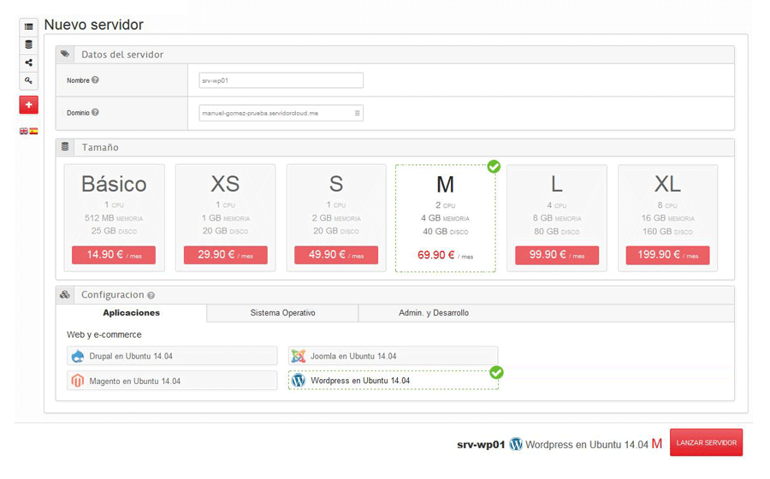Select the S server size card
This screenshot has width=770, height=479.
click(336, 218)
